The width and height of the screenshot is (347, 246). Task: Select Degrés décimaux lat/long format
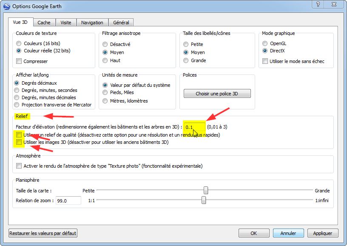click(35, 83)
